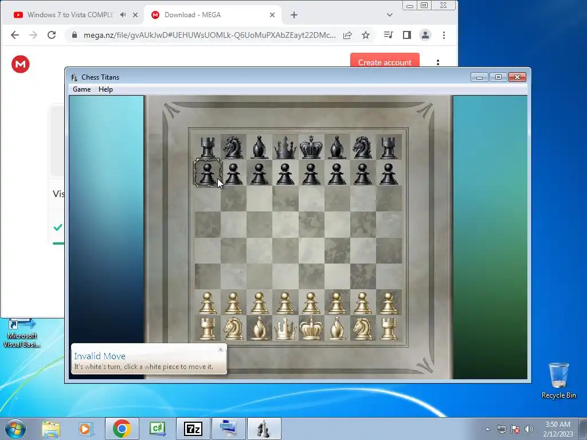Open the Chrome profile button

click(425, 35)
